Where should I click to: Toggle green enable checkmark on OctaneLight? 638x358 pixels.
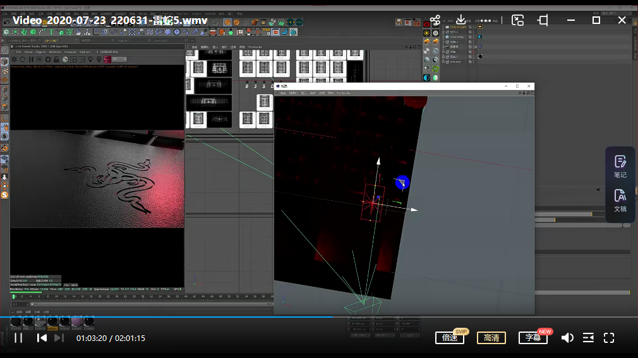coord(476,27)
